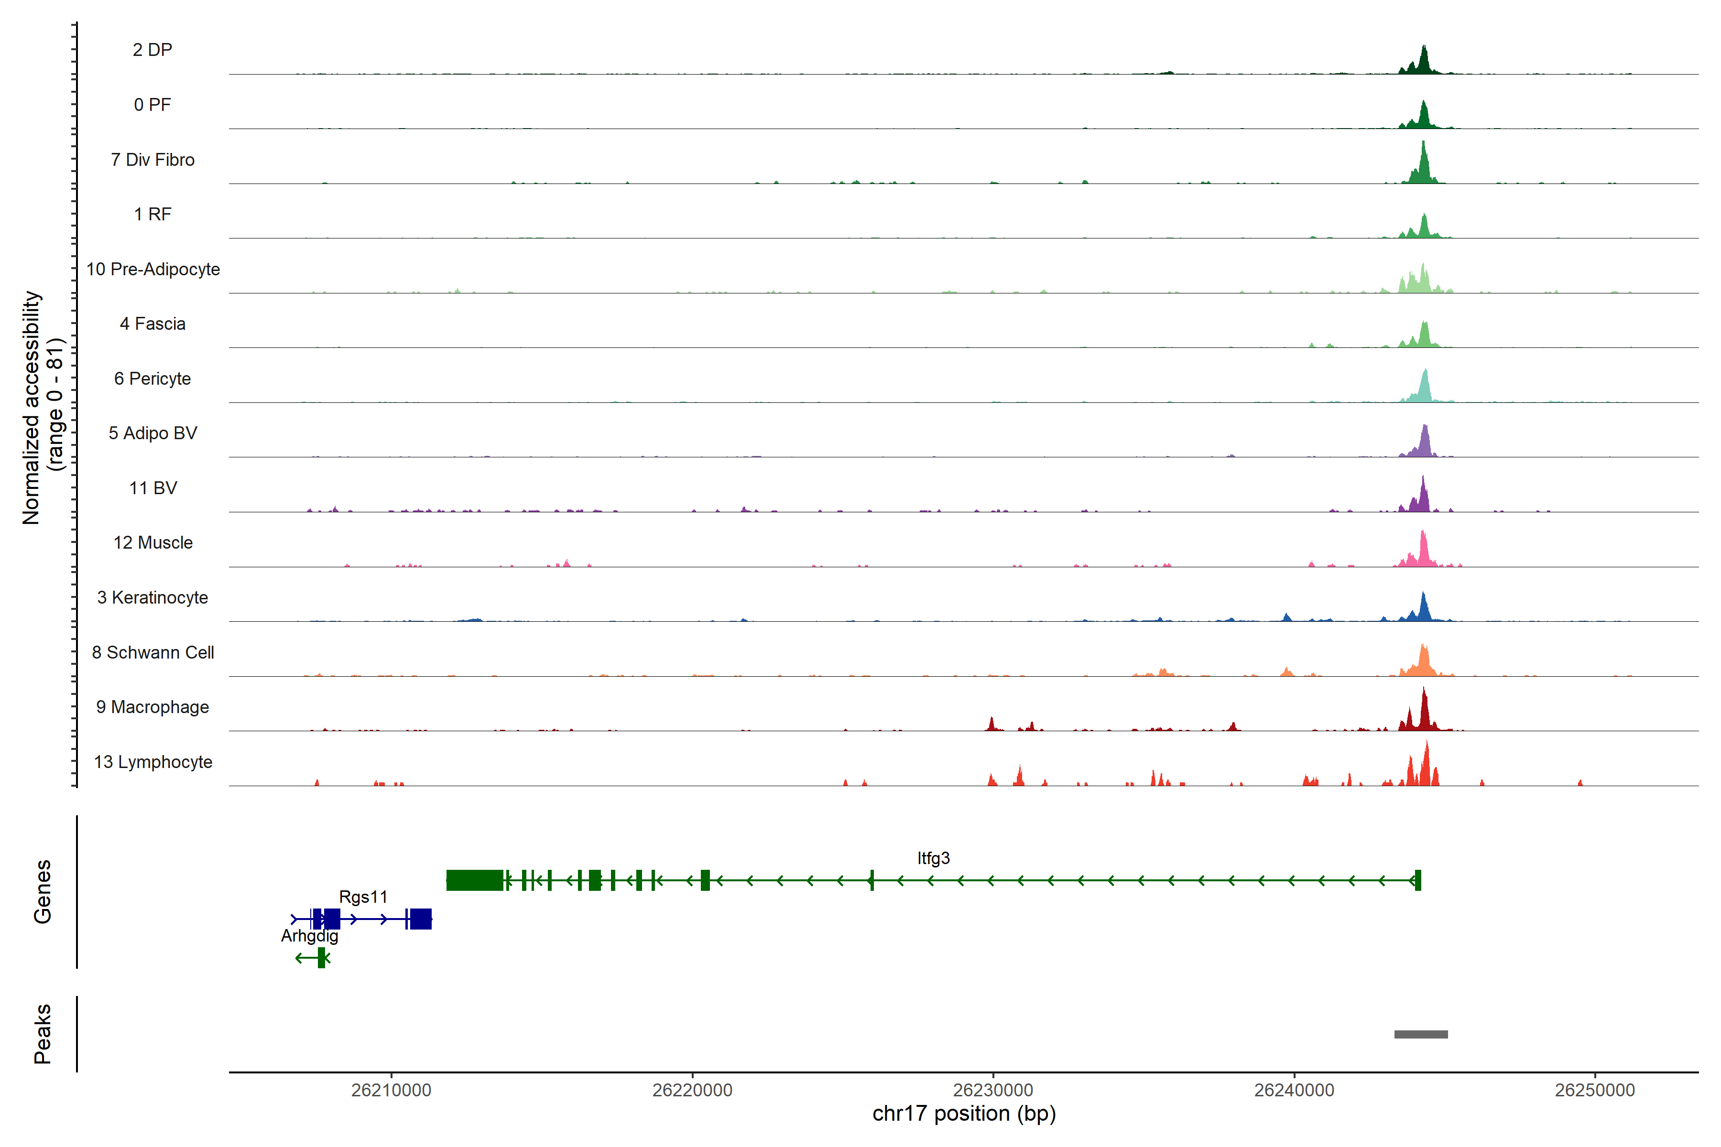
Task: Click the Arhgdig gene label
Action: point(309,936)
